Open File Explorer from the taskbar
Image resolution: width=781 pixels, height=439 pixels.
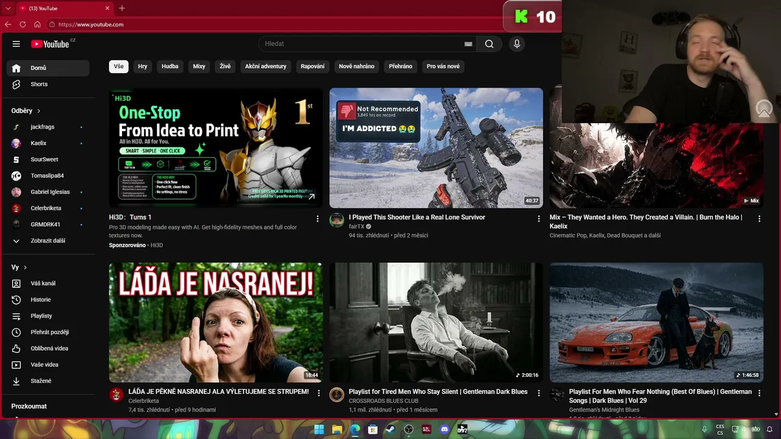click(337, 429)
